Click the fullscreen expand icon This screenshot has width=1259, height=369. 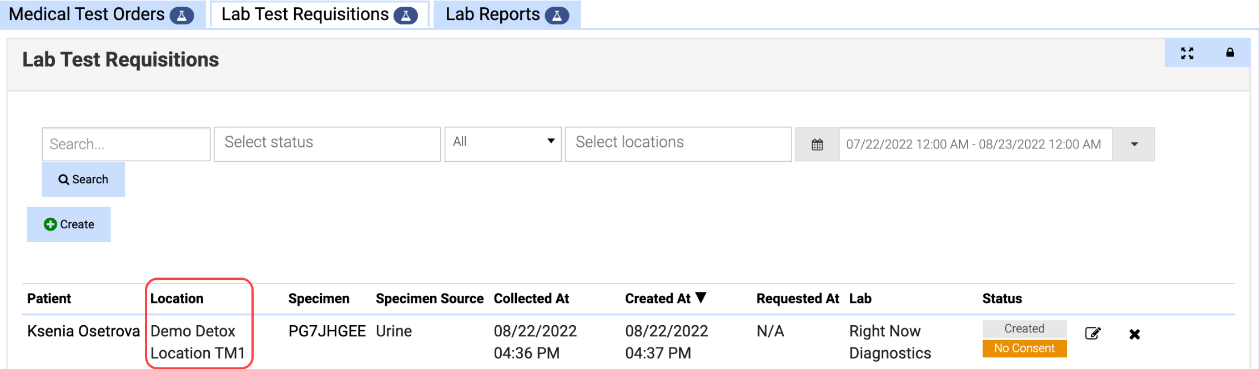[x=1187, y=53]
